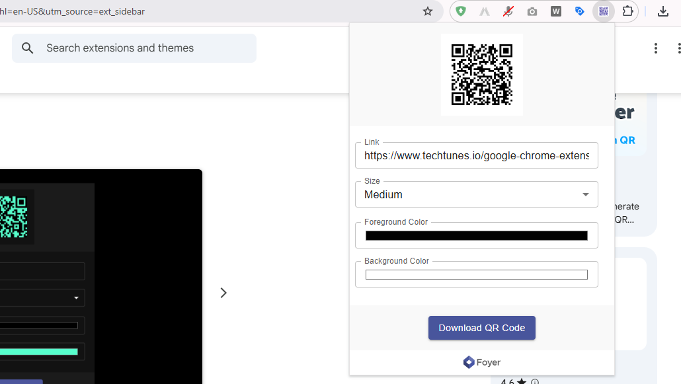The image size is (681, 384).
Task: Click the gray triangular extension icon
Action: [484, 12]
